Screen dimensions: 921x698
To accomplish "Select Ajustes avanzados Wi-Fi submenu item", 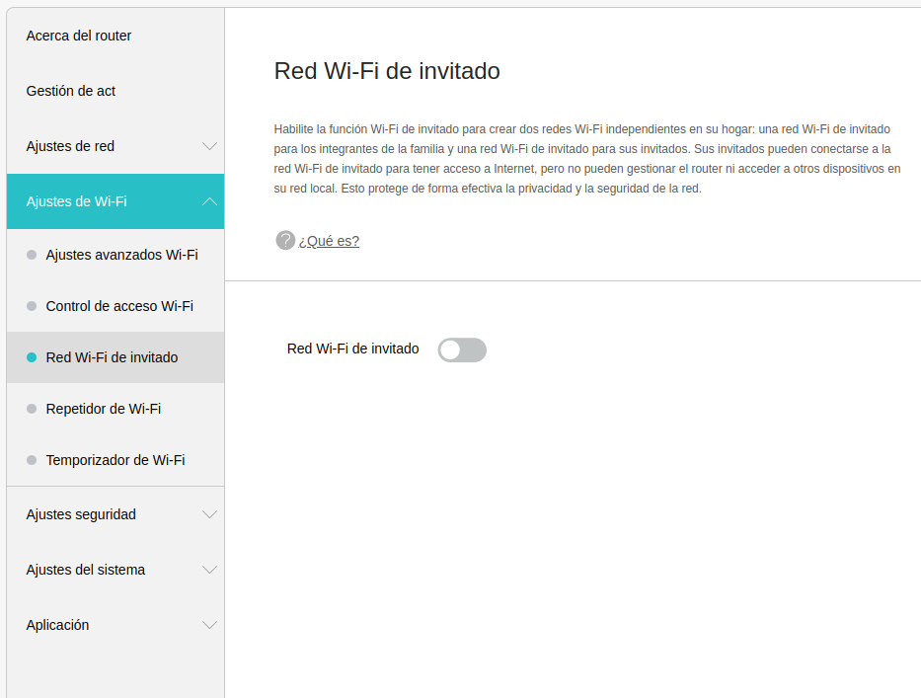I will click(x=121, y=255).
